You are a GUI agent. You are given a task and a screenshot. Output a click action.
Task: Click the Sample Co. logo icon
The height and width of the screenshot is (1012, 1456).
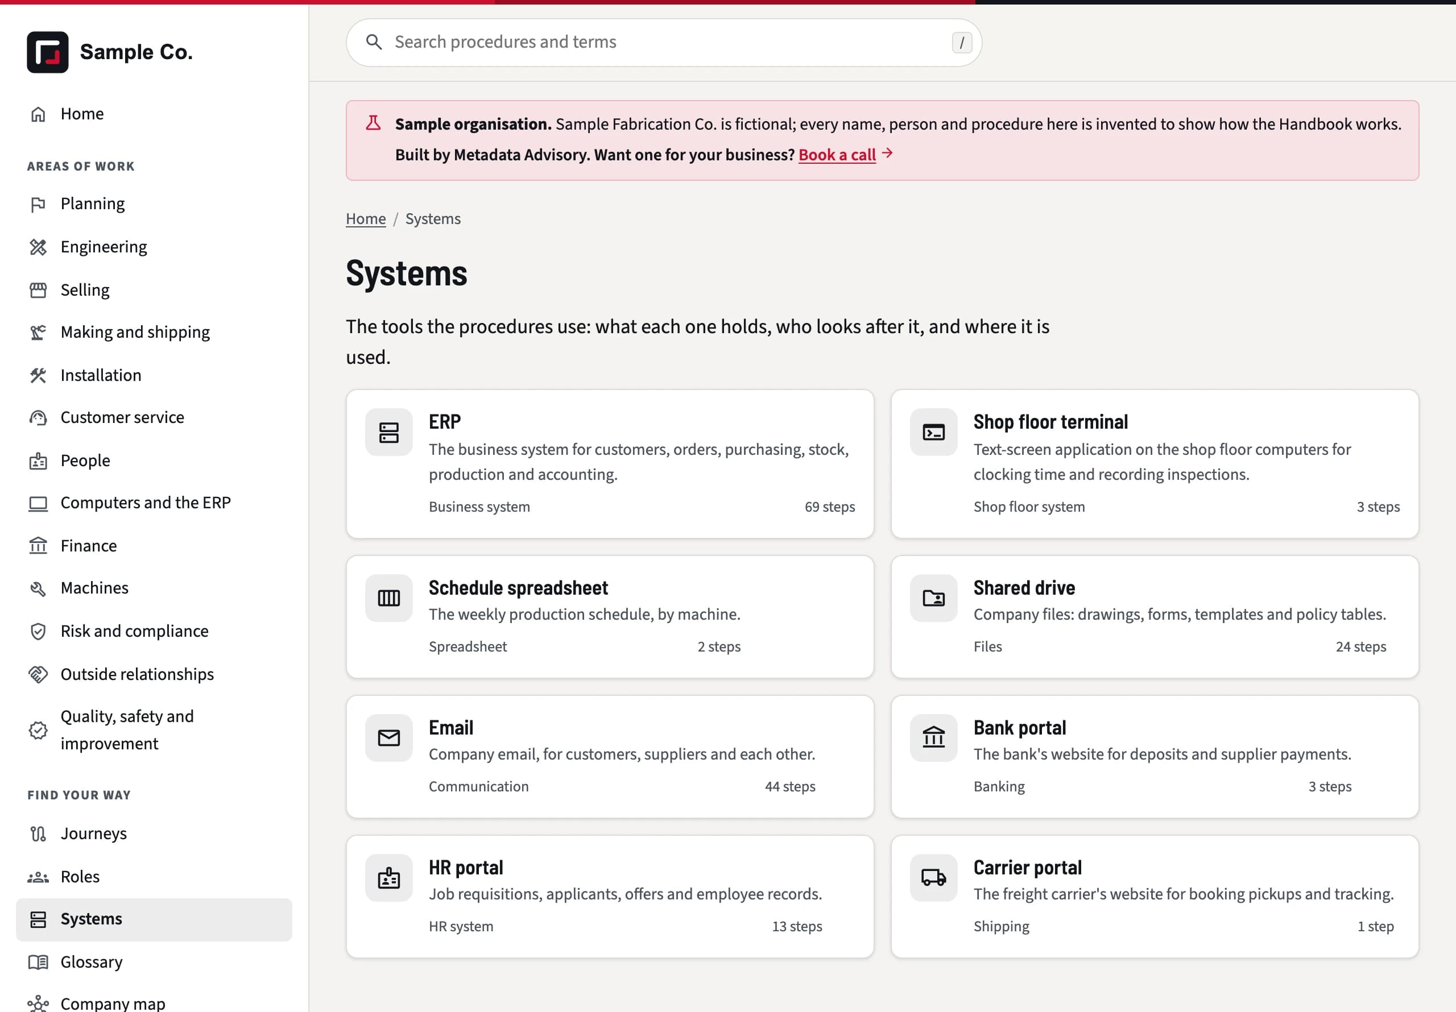point(48,52)
